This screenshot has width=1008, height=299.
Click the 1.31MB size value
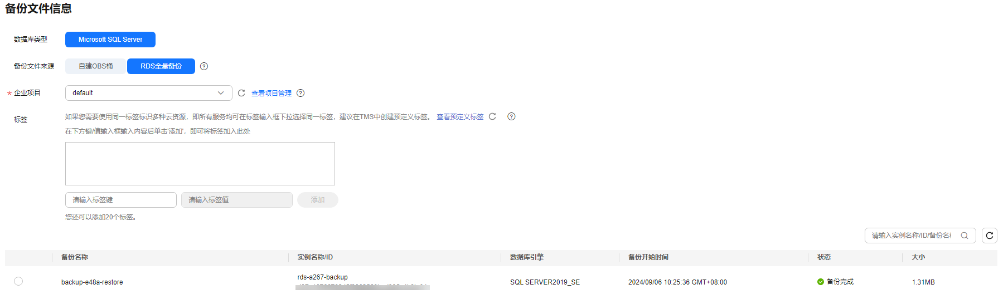pyautogui.click(x=923, y=282)
